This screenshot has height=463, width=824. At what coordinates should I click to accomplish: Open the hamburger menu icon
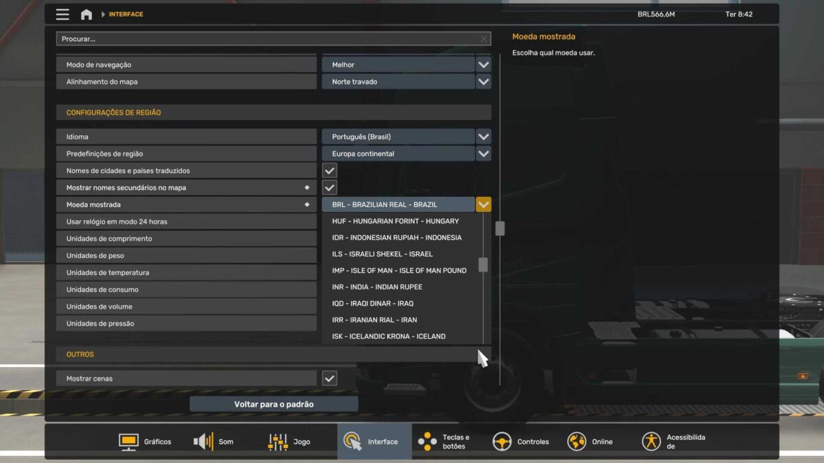pos(62,14)
